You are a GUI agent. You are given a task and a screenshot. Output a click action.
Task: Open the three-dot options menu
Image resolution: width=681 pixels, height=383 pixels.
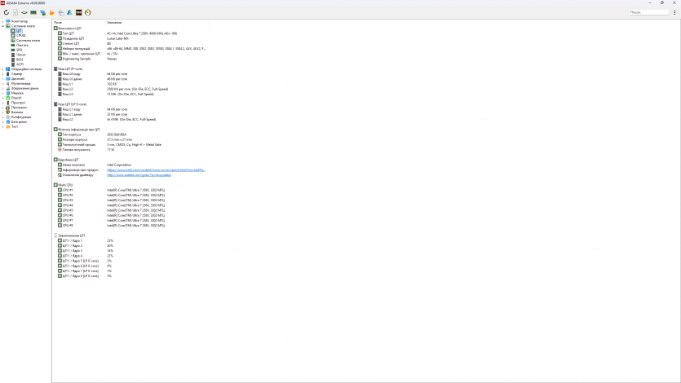(676, 12)
